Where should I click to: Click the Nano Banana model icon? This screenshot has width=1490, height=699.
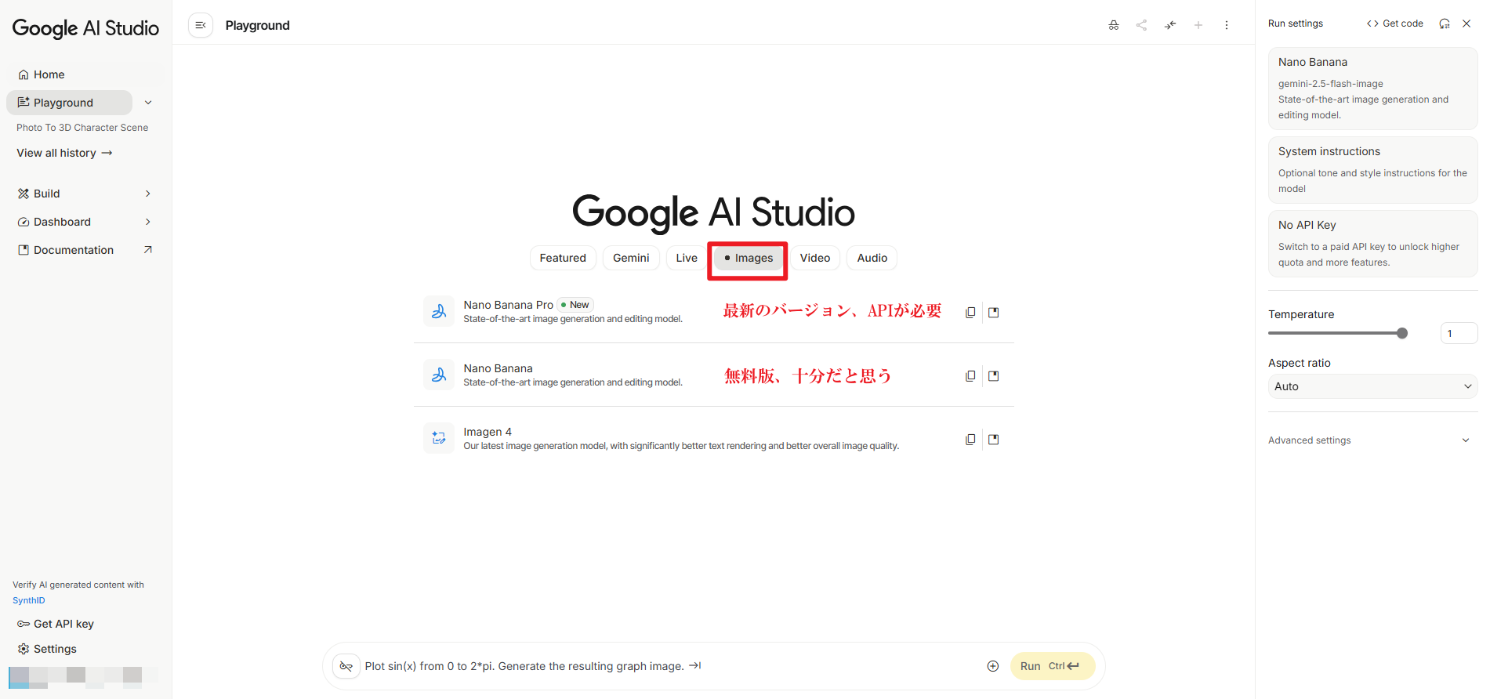(439, 375)
